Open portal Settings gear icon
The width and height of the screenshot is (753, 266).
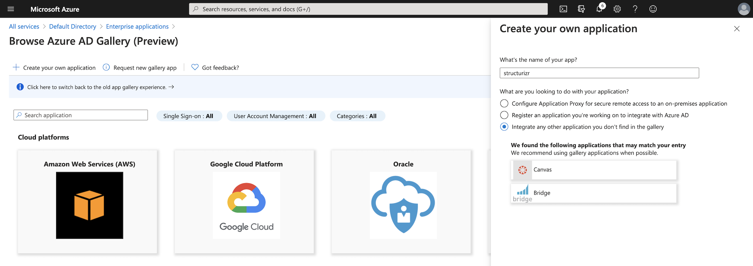[617, 9]
